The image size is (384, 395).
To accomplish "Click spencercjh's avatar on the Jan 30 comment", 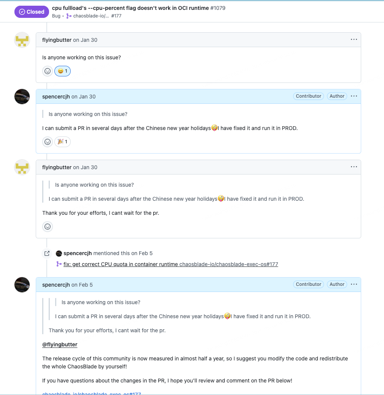I will point(22,97).
